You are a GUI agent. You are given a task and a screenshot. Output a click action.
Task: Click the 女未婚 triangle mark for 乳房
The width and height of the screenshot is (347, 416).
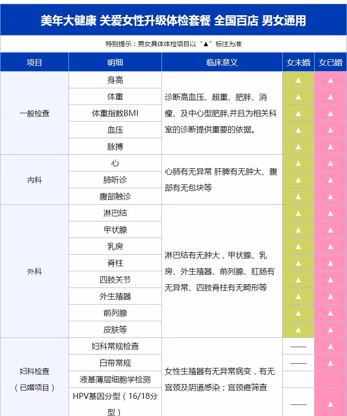coord(298,247)
